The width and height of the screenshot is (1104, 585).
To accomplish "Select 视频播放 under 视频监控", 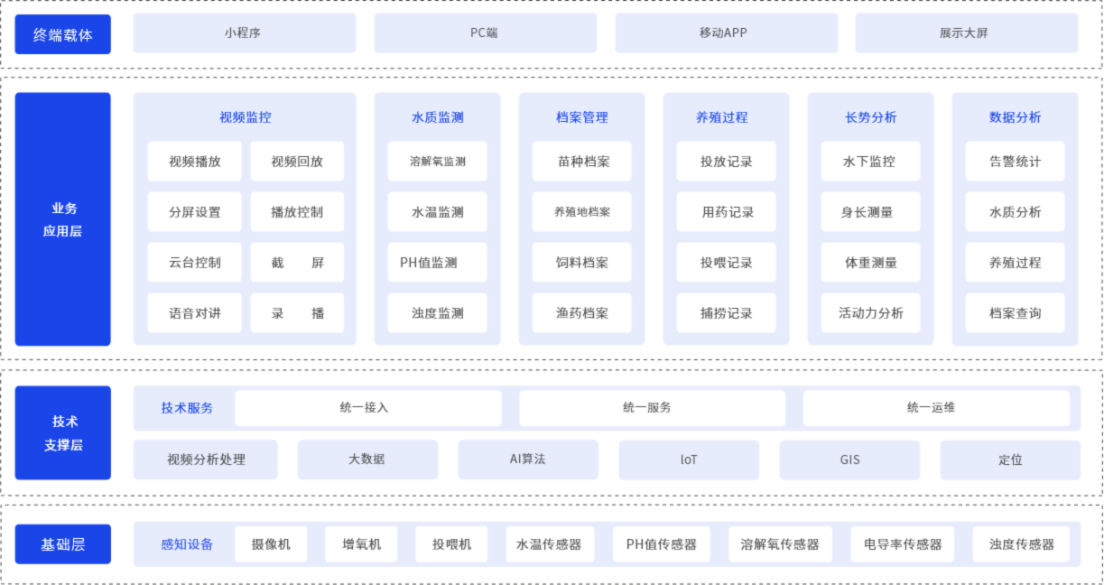I will [x=194, y=162].
